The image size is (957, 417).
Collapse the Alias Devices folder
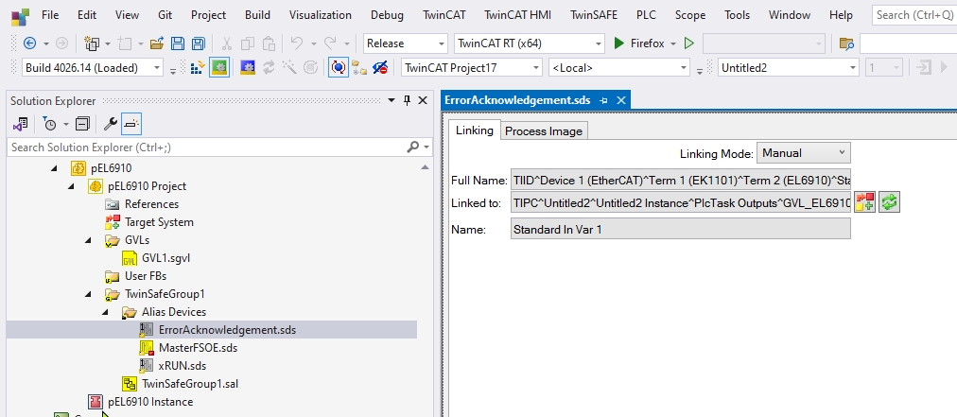(x=106, y=312)
